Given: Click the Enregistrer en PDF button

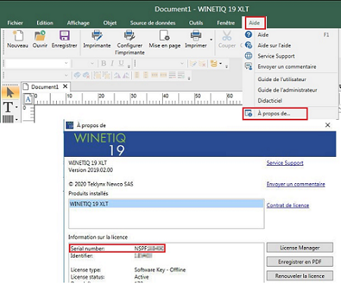Looking at the screenshot, I should click(x=300, y=261).
